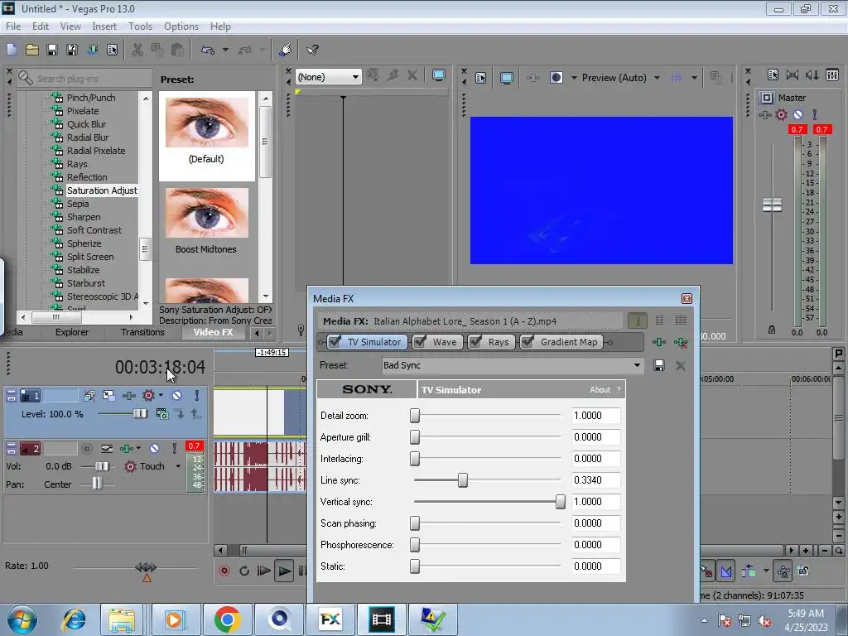Click Play From Start button
Viewport: 848px width, 636px height.
[263, 571]
